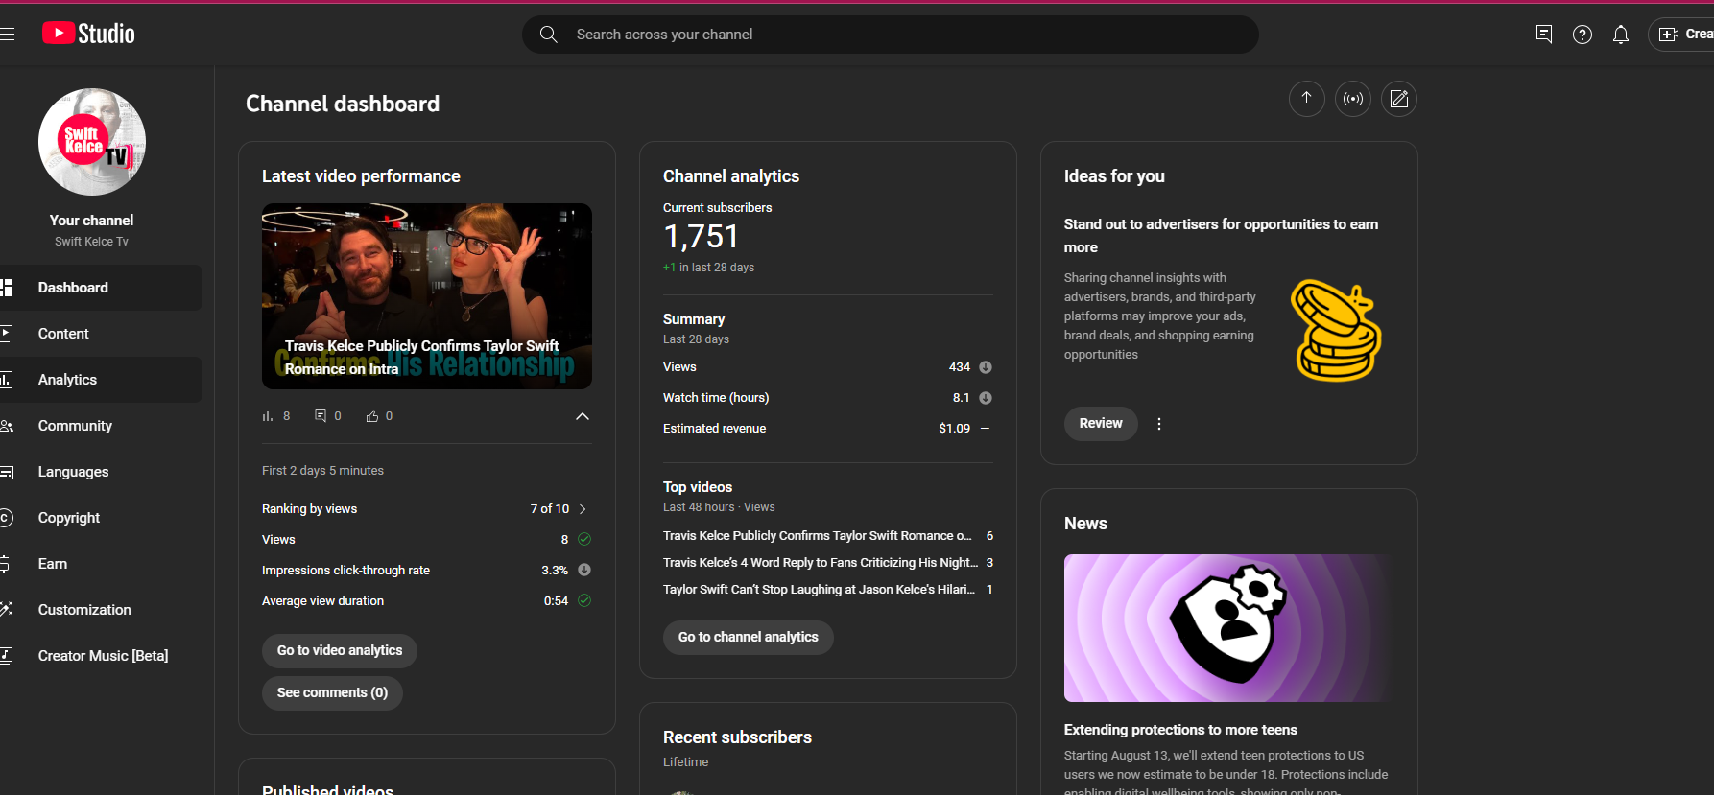
Task: Click See comments (0)
Action: coord(332,693)
